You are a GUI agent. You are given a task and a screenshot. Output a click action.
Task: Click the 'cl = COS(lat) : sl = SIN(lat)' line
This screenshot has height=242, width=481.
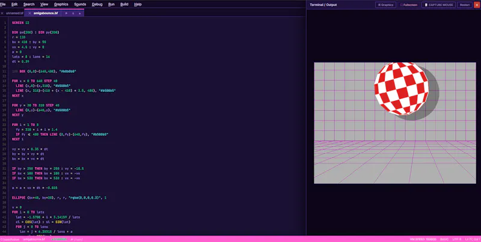[x=43, y=222]
